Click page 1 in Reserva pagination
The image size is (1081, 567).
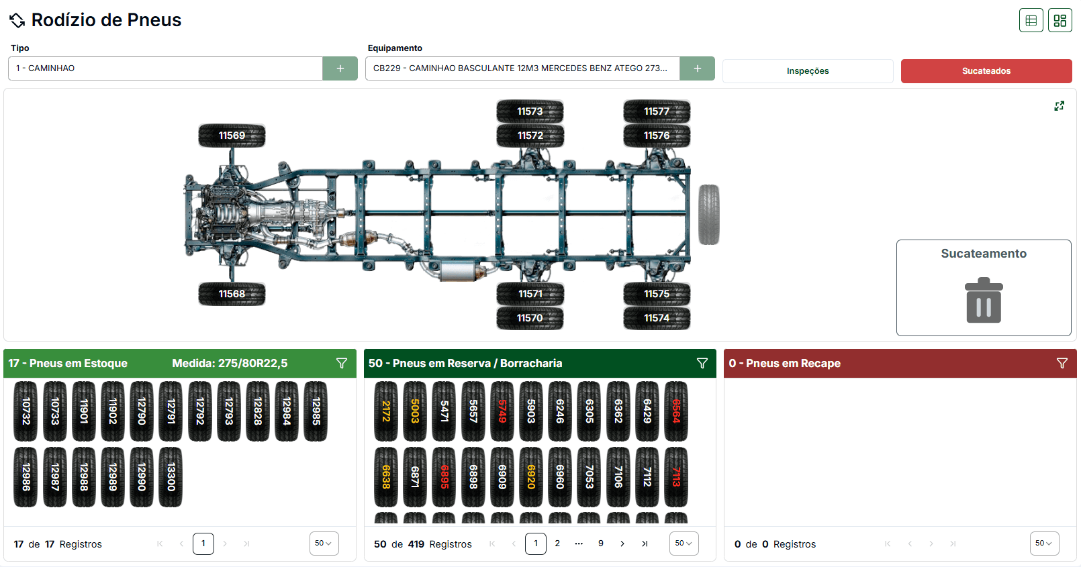tap(536, 544)
